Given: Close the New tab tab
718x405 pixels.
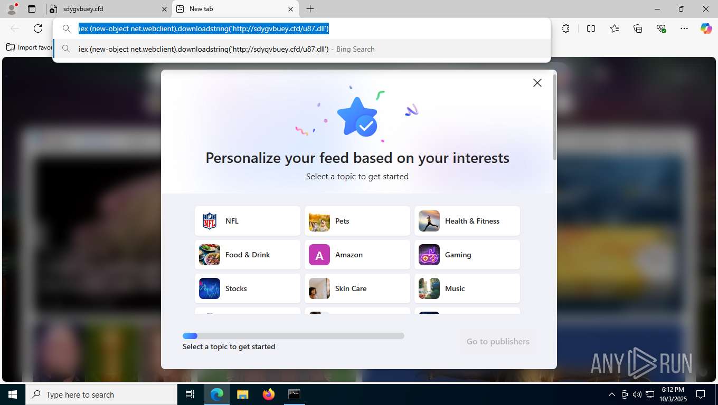Looking at the screenshot, I should 290,9.
